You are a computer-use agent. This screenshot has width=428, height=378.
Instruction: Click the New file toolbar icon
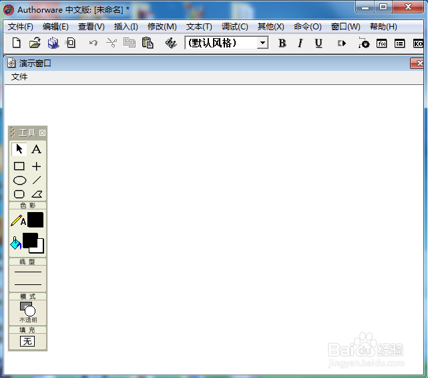17,43
